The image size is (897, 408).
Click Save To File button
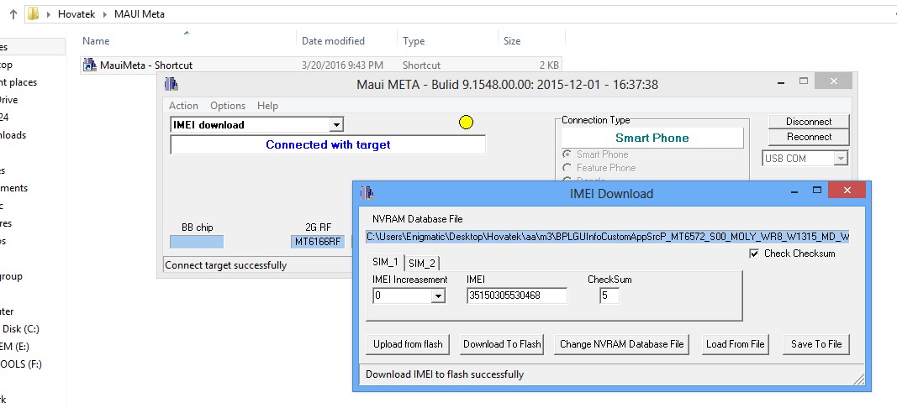pyautogui.click(x=816, y=344)
